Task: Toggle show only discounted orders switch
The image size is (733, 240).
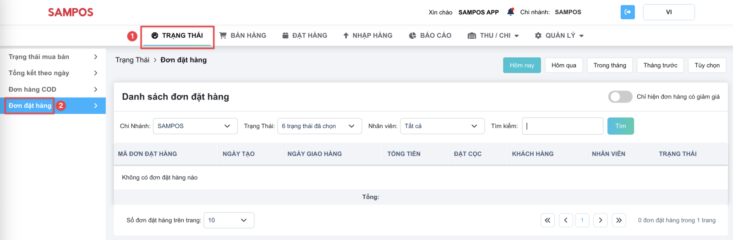Action: [x=620, y=97]
